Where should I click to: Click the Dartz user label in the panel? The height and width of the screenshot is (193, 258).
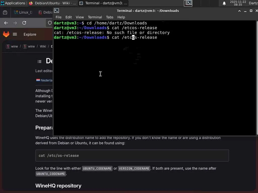253,3
